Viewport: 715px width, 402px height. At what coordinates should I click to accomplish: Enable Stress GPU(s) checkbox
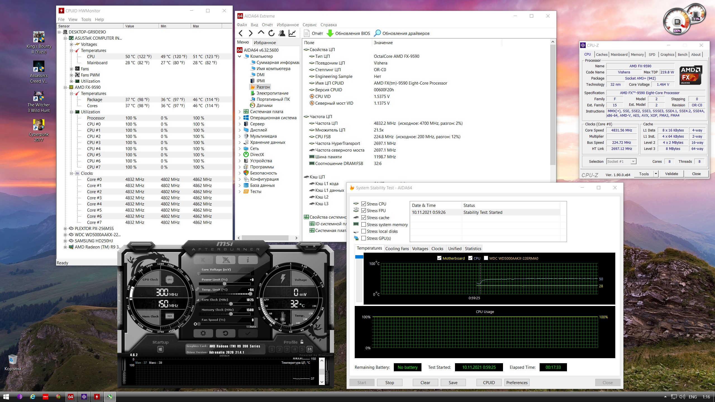[x=364, y=238]
